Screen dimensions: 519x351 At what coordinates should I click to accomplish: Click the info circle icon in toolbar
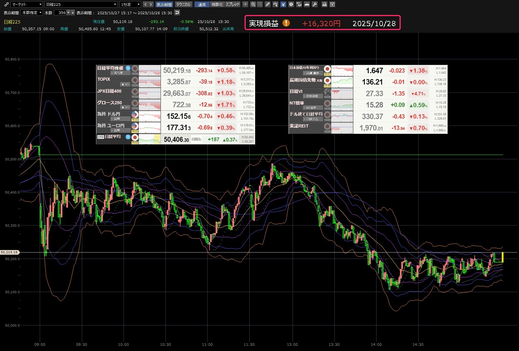[x=291, y=4]
